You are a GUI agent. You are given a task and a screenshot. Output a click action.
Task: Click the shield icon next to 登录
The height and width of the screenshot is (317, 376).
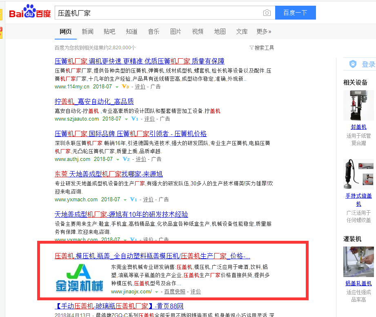coord(353,64)
